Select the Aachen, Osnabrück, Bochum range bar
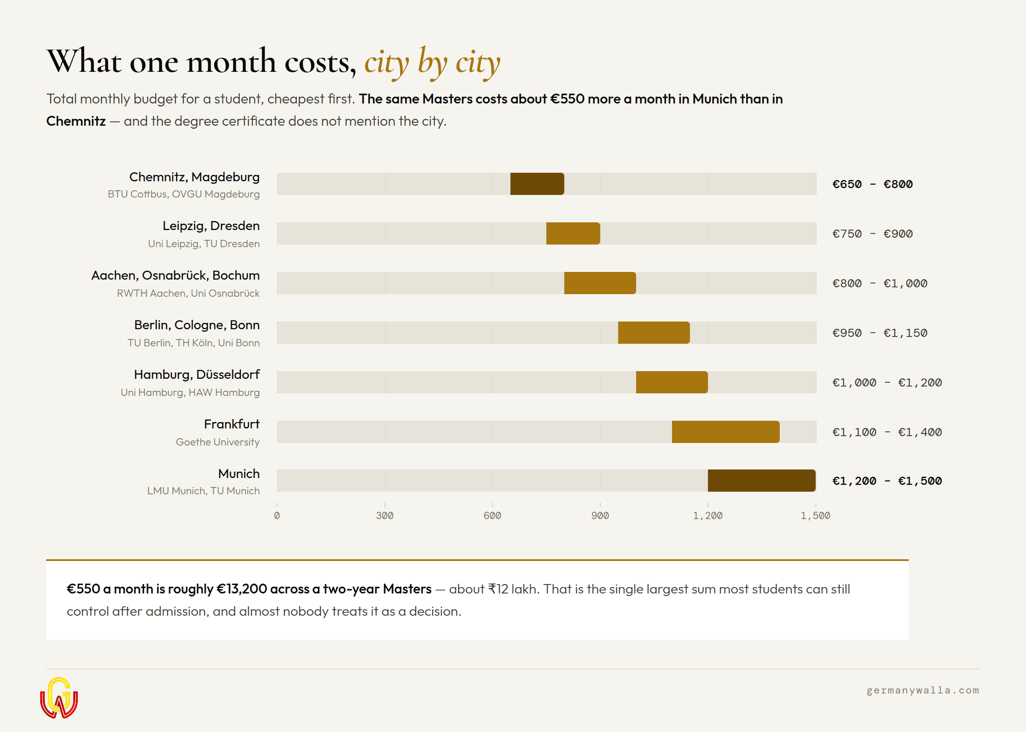 click(x=600, y=283)
